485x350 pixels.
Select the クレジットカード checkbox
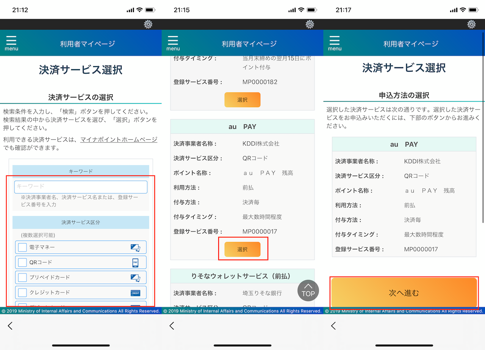coord(23,293)
